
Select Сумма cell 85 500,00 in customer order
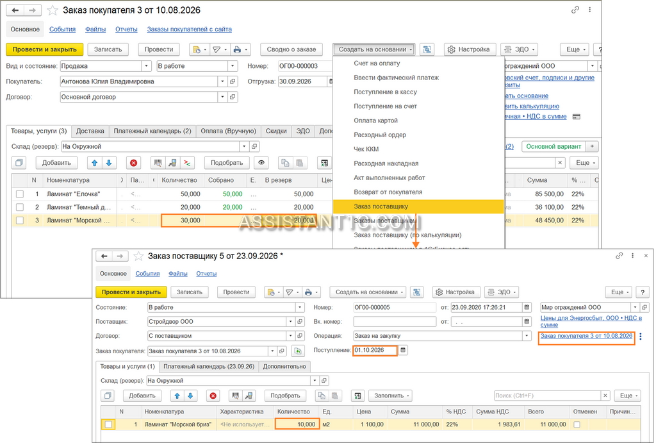pos(545,194)
